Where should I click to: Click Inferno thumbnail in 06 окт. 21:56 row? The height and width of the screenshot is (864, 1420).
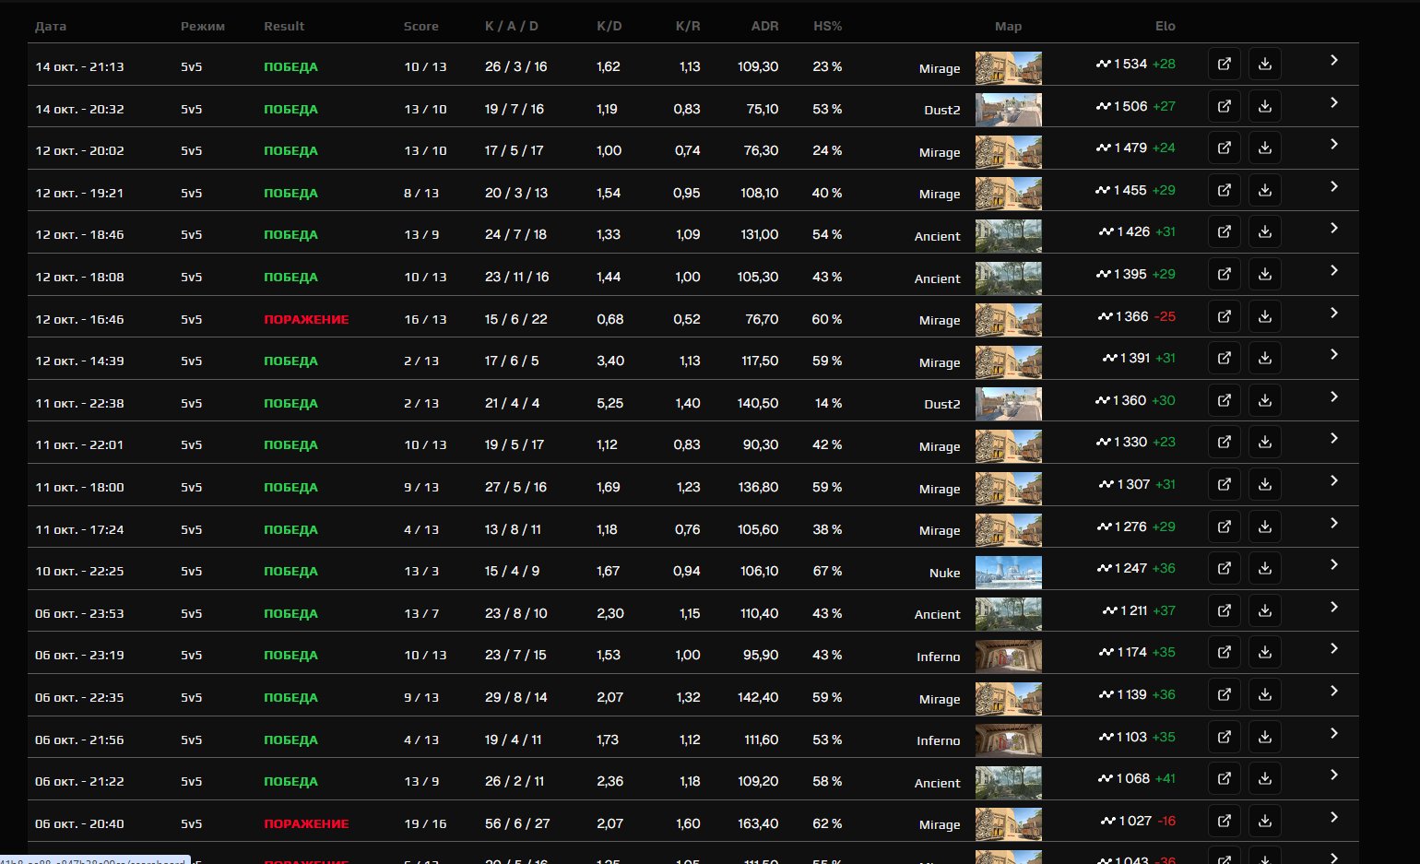coord(1008,740)
